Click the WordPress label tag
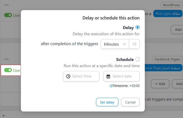This screenshot has width=183, height=118. (171, 5)
